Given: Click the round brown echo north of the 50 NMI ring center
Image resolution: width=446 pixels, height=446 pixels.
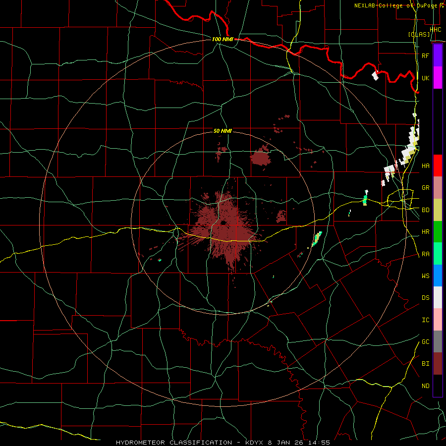Looking at the screenshot, I should pos(261,156).
